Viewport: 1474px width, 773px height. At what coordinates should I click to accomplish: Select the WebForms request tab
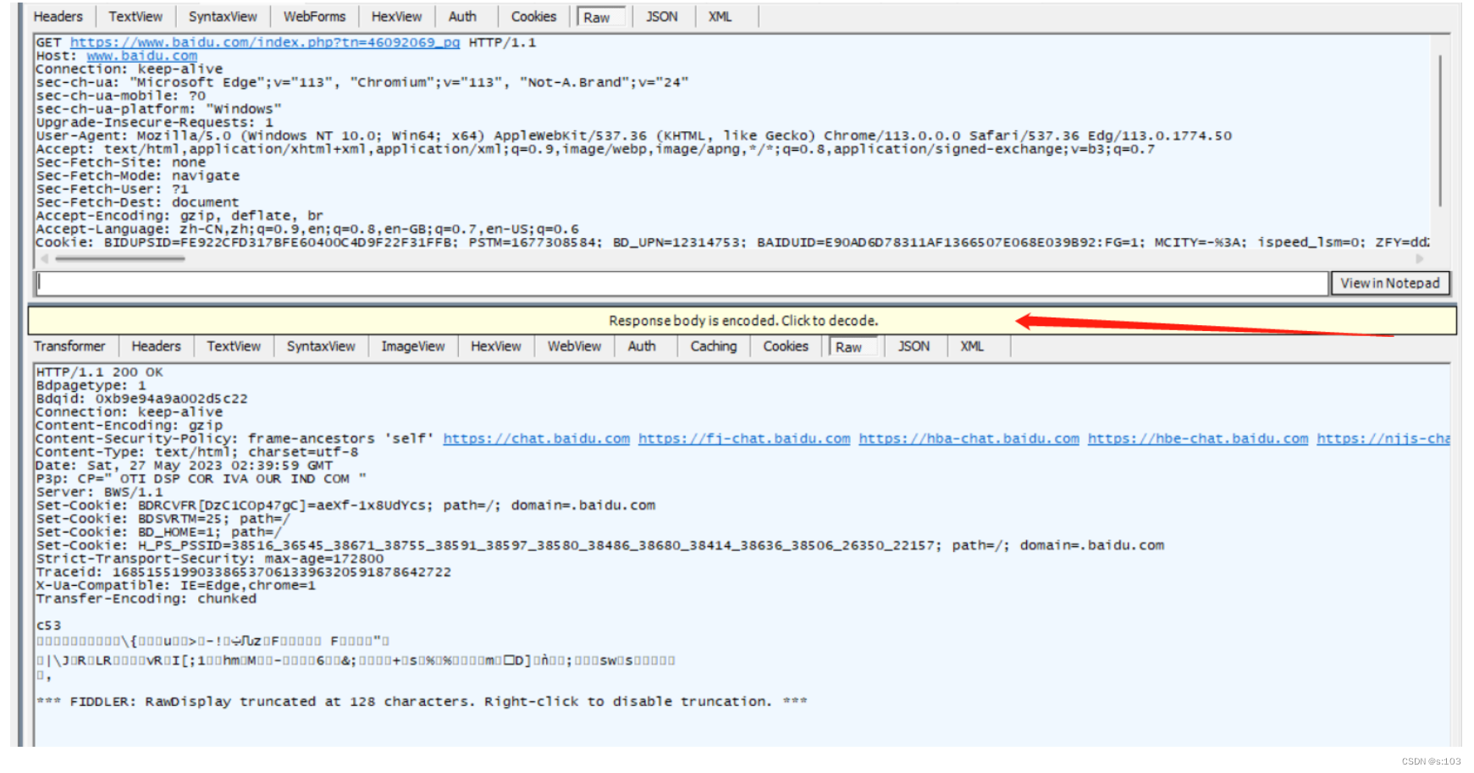coord(314,17)
